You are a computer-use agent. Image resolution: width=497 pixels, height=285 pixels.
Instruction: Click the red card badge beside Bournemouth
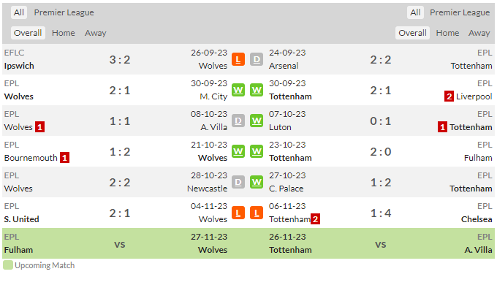click(64, 158)
